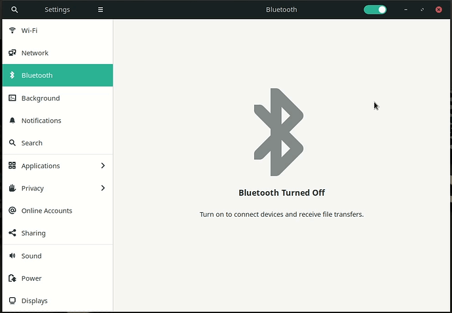This screenshot has width=452, height=313.
Task: Open the Displays label in sidebar
Action: coord(34,301)
